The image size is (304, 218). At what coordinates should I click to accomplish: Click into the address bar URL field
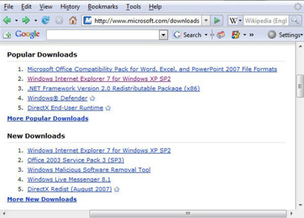(x=147, y=21)
